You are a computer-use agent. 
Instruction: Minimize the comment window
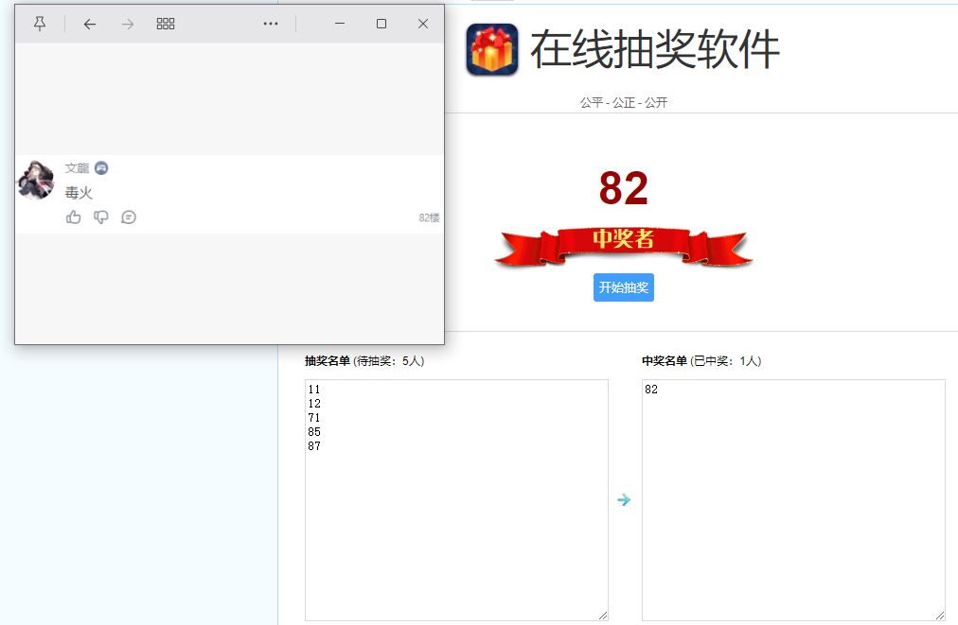(340, 24)
